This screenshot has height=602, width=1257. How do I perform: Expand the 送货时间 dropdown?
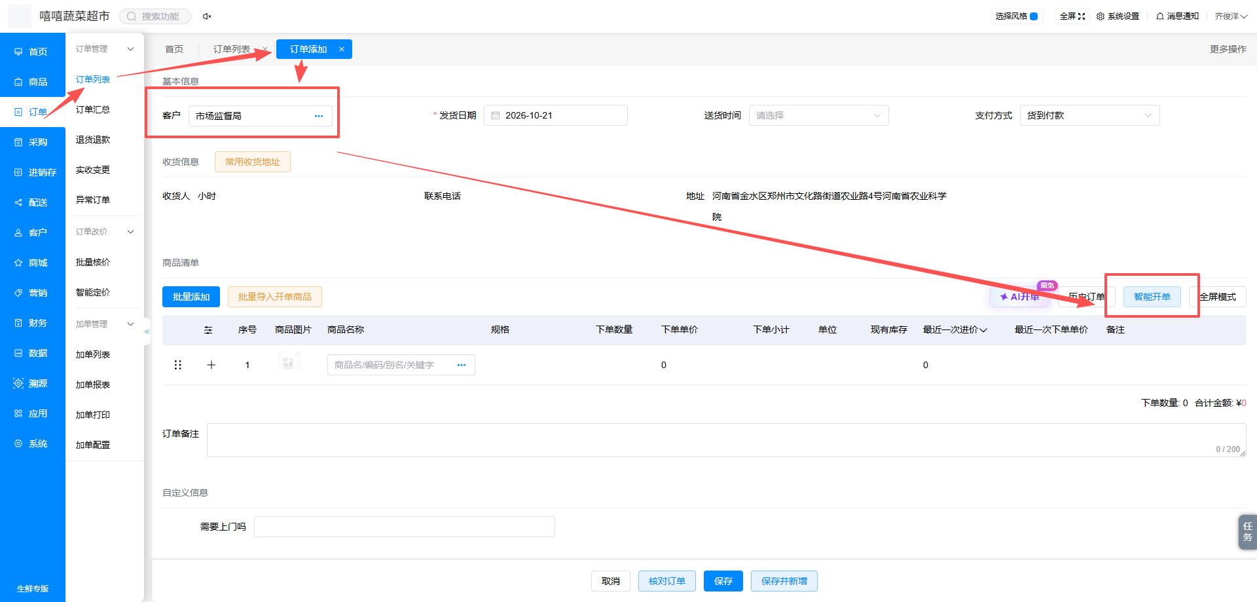pos(818,115)
